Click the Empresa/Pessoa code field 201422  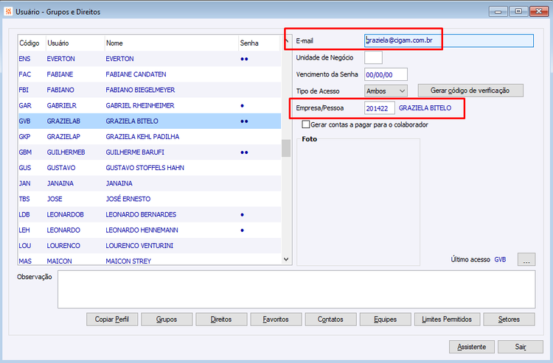(x=379, y=108)
